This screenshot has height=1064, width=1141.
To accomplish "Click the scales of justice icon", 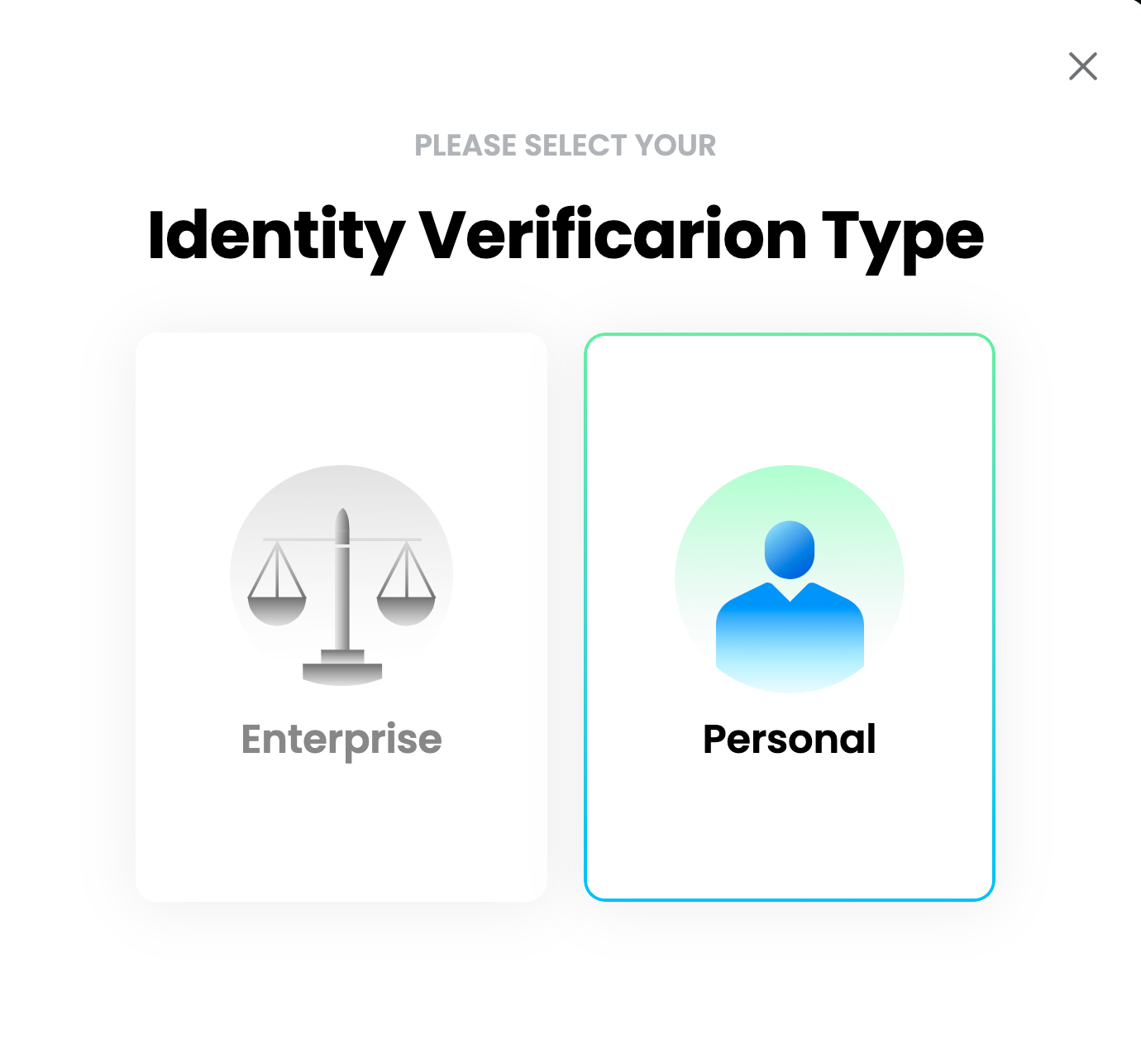I will (341, 596).
